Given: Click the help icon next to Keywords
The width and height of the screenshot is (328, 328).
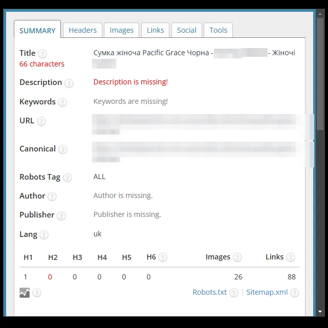Looking at the screenshot, I should [x=62, y=102].
